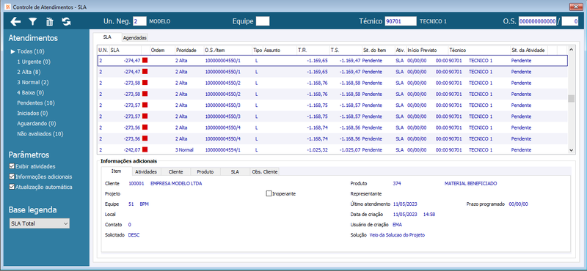Click the refresh arrows icon
Image resolution: width=587 pixels, height=271 pixels.
point(66,22)
